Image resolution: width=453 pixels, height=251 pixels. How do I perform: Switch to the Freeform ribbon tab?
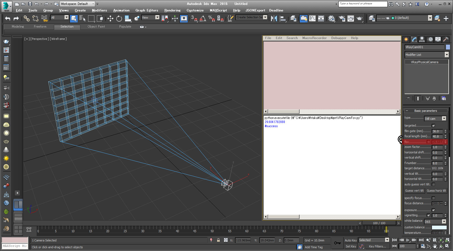40,27
